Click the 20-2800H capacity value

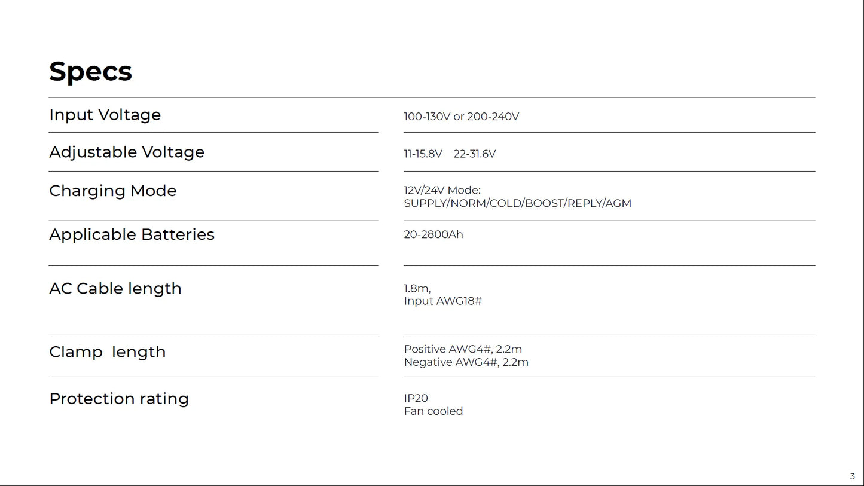[433, 234]
